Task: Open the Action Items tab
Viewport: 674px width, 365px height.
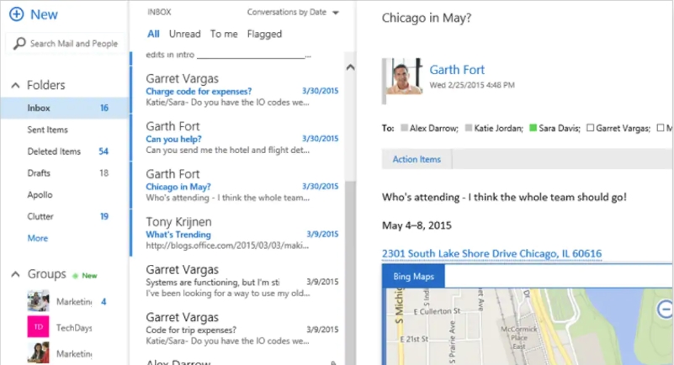Action: [417, 159]
